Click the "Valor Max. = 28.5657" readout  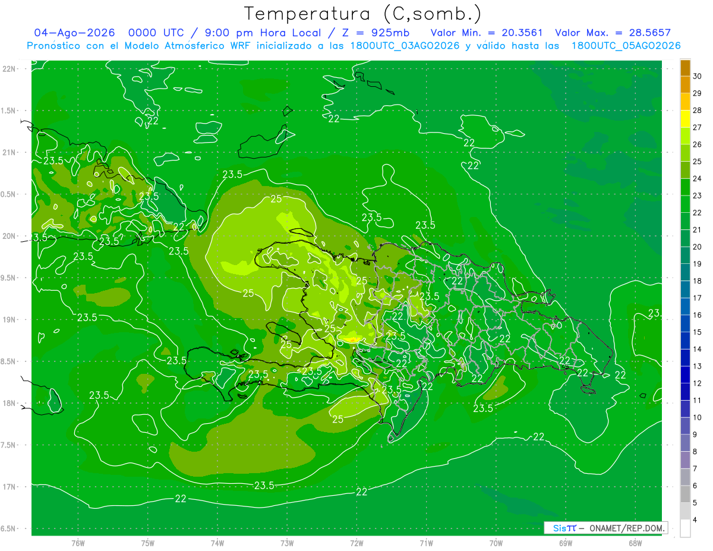[x=613, y=33]
